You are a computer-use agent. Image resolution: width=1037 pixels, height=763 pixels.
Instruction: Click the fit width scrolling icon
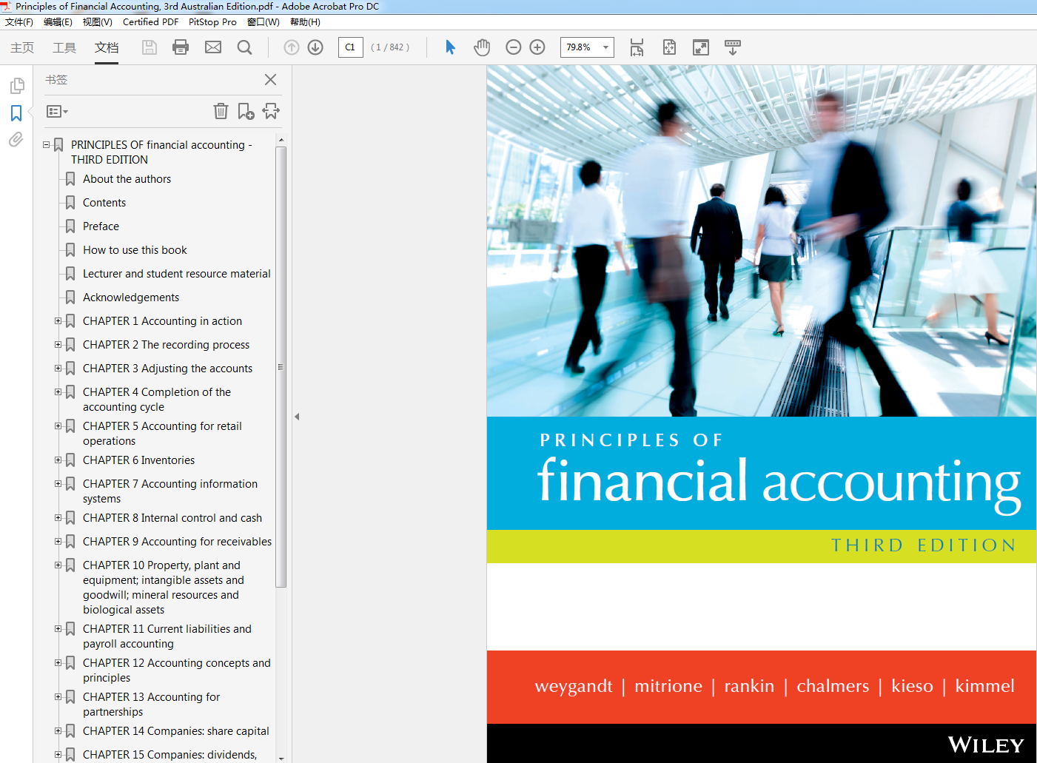637,47
